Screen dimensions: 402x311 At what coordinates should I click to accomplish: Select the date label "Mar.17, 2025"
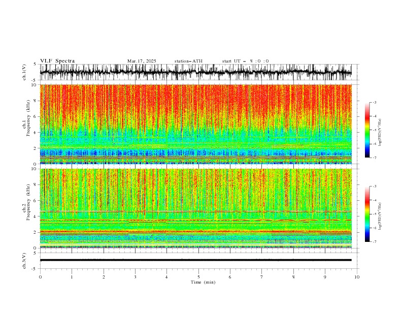[x=142, y=61]
